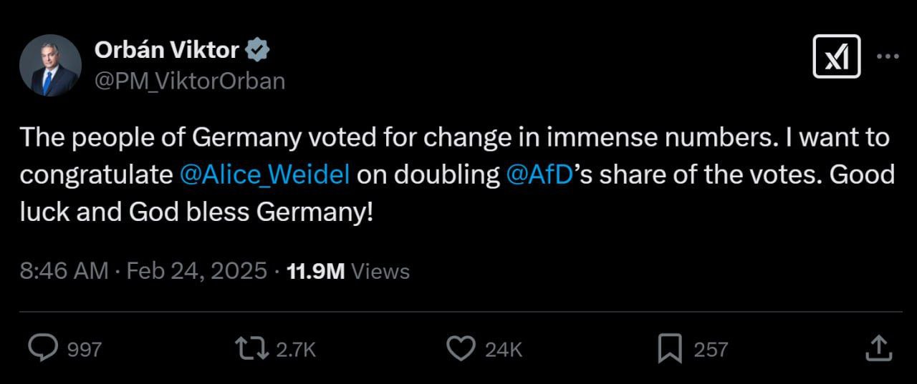The height and width of the screenshot is (384, 917).
Task: View analytics via the 11.9M Views label
Action: click(348, 271)
